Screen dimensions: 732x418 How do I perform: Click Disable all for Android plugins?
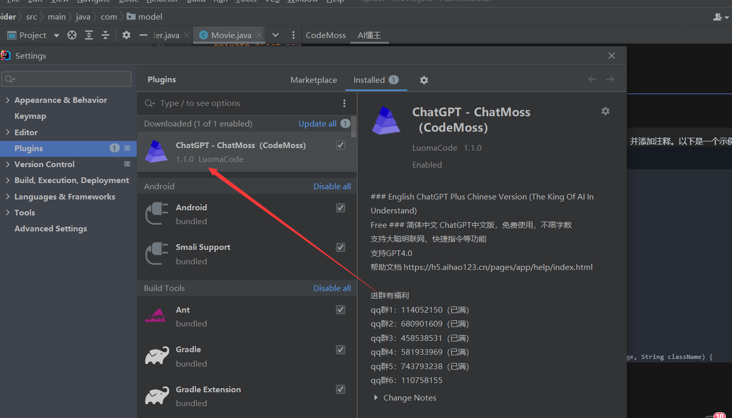pyautogui.click(x=332, y=186)
